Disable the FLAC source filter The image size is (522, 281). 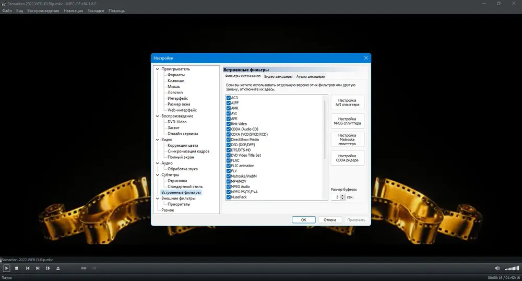(229, 160)
